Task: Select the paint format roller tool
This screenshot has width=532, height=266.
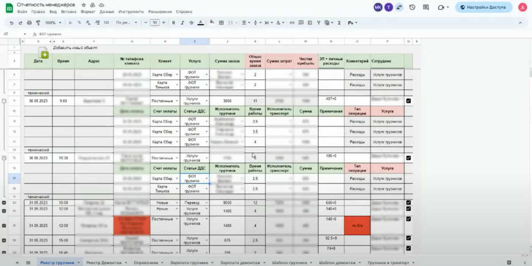Action: tap(38, 23)
